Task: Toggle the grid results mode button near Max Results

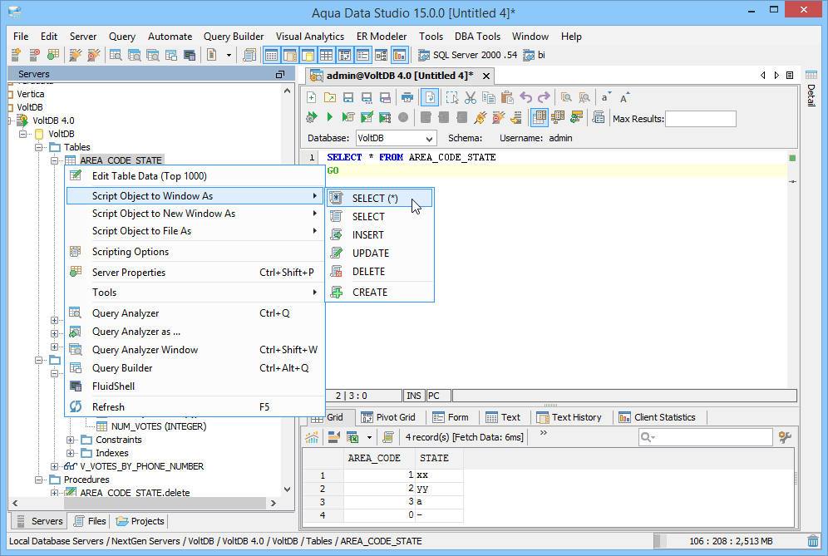Action: coord(540,117)
